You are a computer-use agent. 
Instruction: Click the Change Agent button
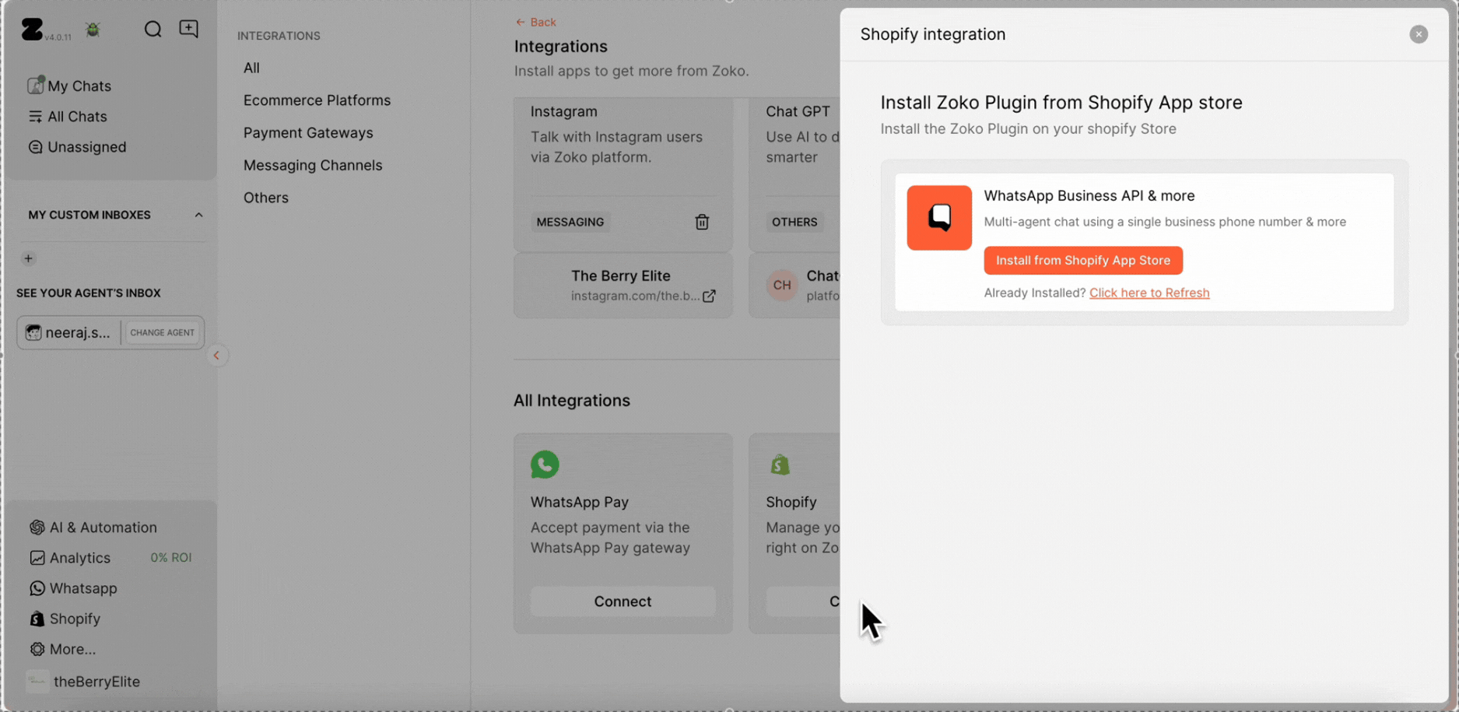pos(163,332)
